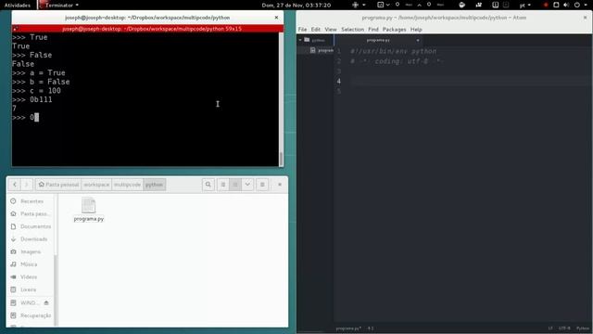Close the programa.py tab in Atom
Screen dimensions: 593x334
pos(418,40)
